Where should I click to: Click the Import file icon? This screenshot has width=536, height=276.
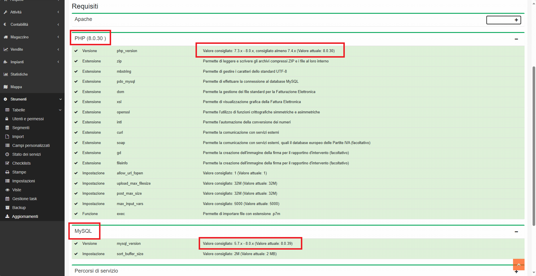coord(7,137)
